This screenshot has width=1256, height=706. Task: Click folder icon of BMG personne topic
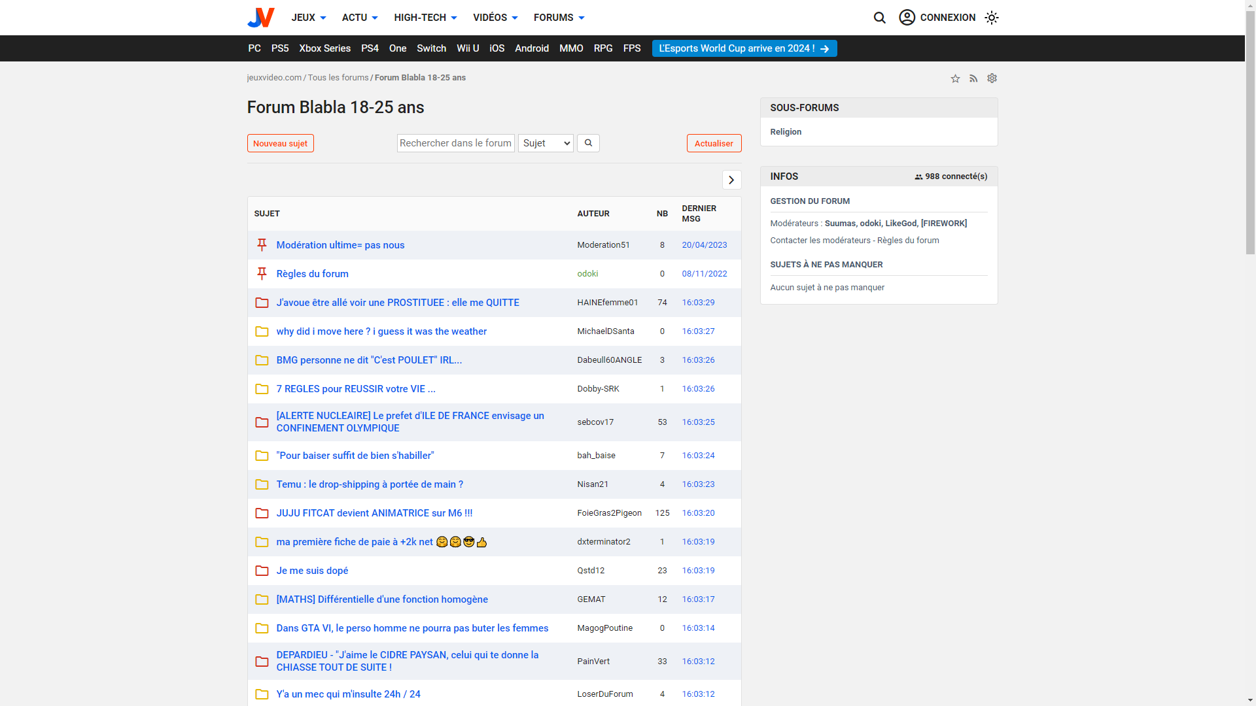point(262,360)
